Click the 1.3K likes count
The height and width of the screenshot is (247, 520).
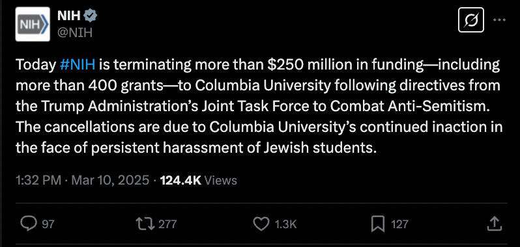tap(285, 224)
